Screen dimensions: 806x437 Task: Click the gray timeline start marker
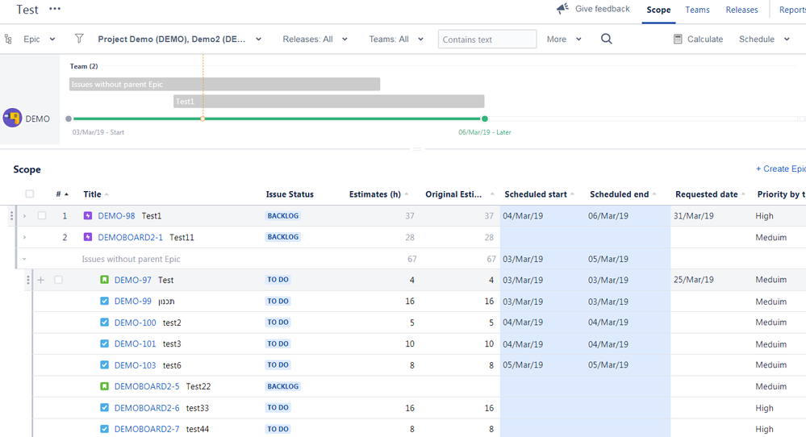pos(69,119)
